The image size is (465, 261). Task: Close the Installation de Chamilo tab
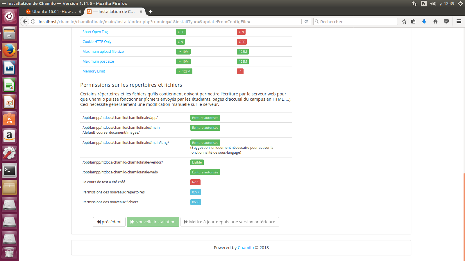[141, 12]
